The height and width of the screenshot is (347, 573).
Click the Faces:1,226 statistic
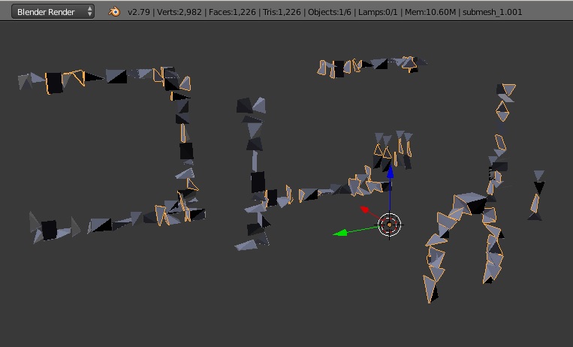[x=232, y=12]
